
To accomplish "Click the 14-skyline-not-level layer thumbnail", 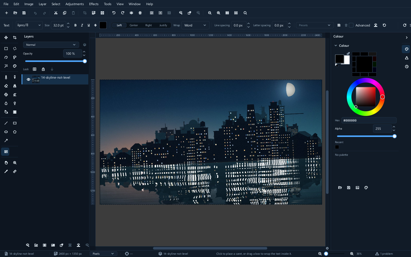I will [36, 79].
